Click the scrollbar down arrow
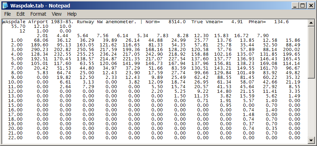This screenshot has width=317, height=146. [x=311, y=140]
